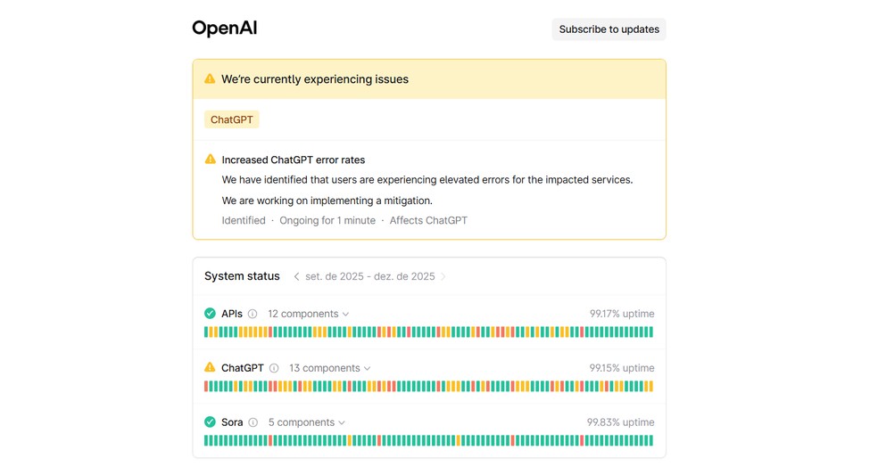Viewport: 878px width, 475px height.
Task: Go to next date range with right chevron
Action: click(x=443, y=276)
